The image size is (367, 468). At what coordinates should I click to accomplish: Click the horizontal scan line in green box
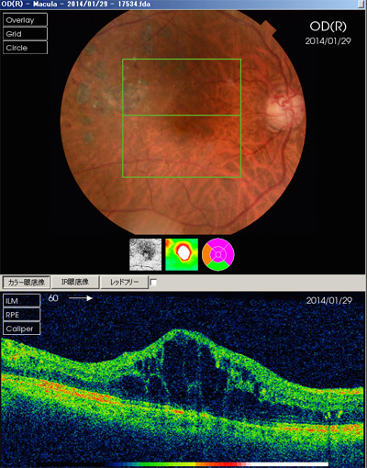pos(182,116)
